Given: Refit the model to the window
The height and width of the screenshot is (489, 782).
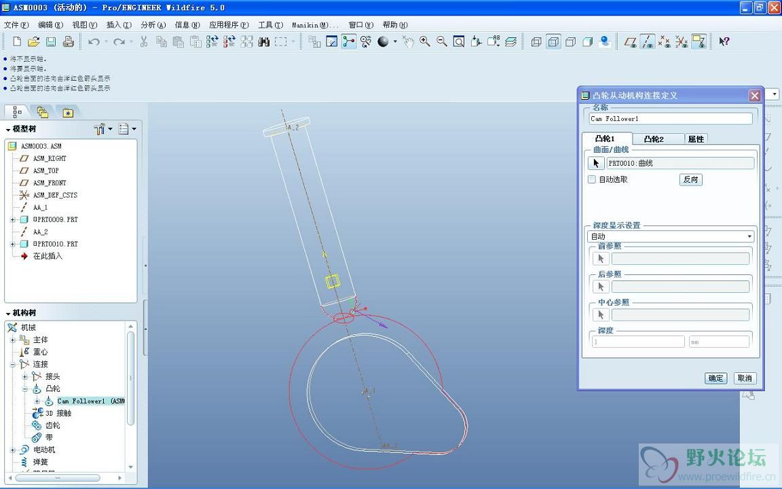Looking at the screenshot, I should tap(459, 42).
